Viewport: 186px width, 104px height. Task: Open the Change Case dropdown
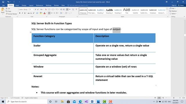(42, 10)
